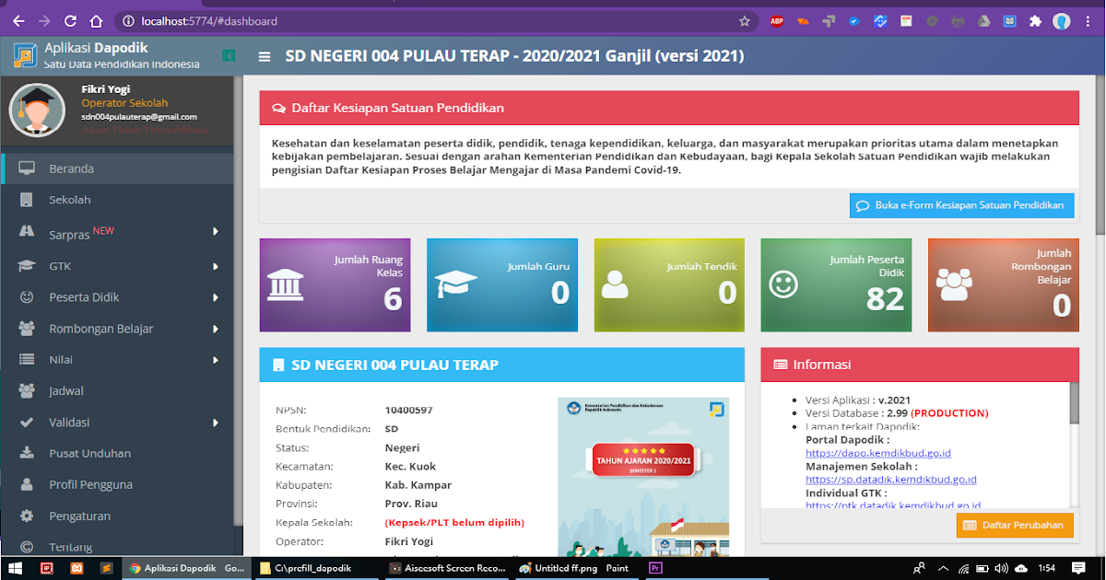Viewport: 1106px width, 580px height.
Task: Reload the page with the refresh icon
Action: [x=72, y=20]
